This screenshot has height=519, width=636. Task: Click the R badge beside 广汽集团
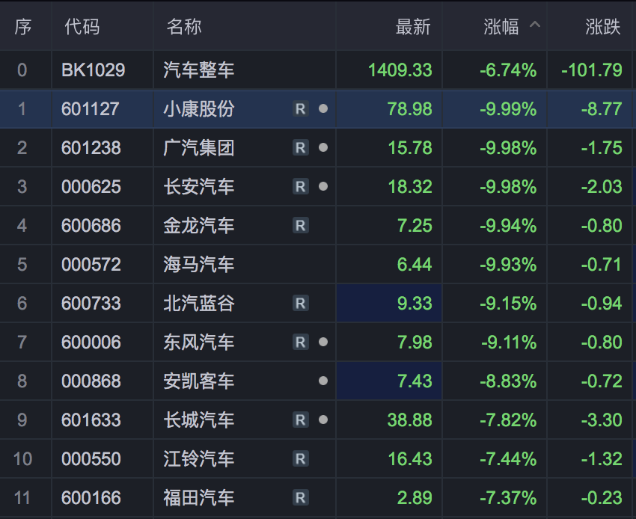click(301, 147)
